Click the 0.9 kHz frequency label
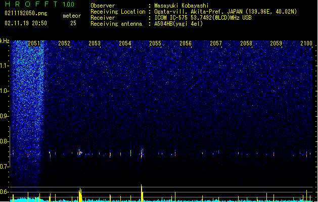Screen dimensions: 318x202 tap(5, 116)
